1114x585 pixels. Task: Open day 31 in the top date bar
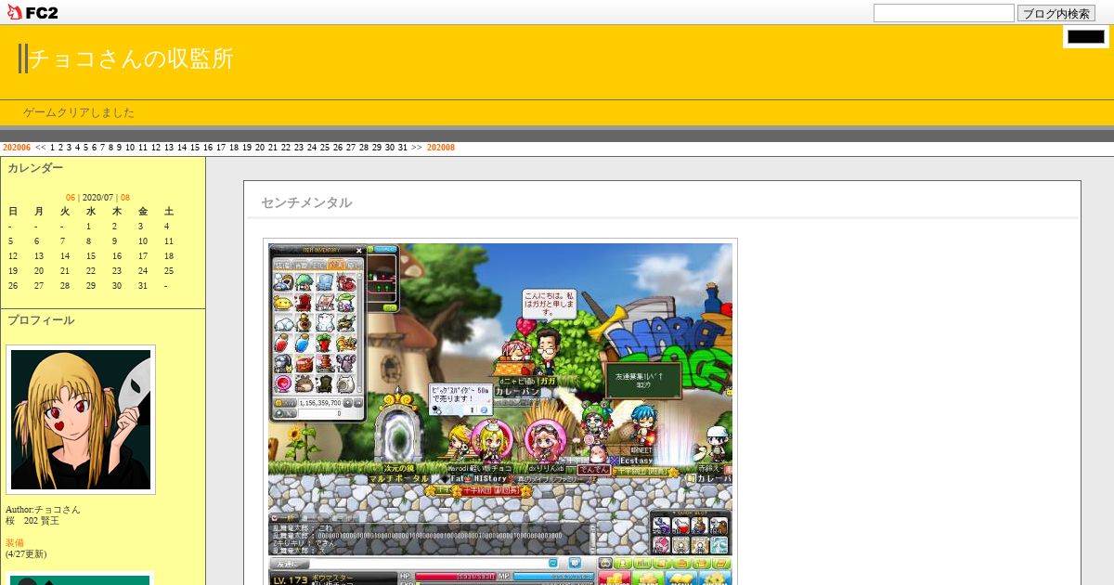(403, 148)
